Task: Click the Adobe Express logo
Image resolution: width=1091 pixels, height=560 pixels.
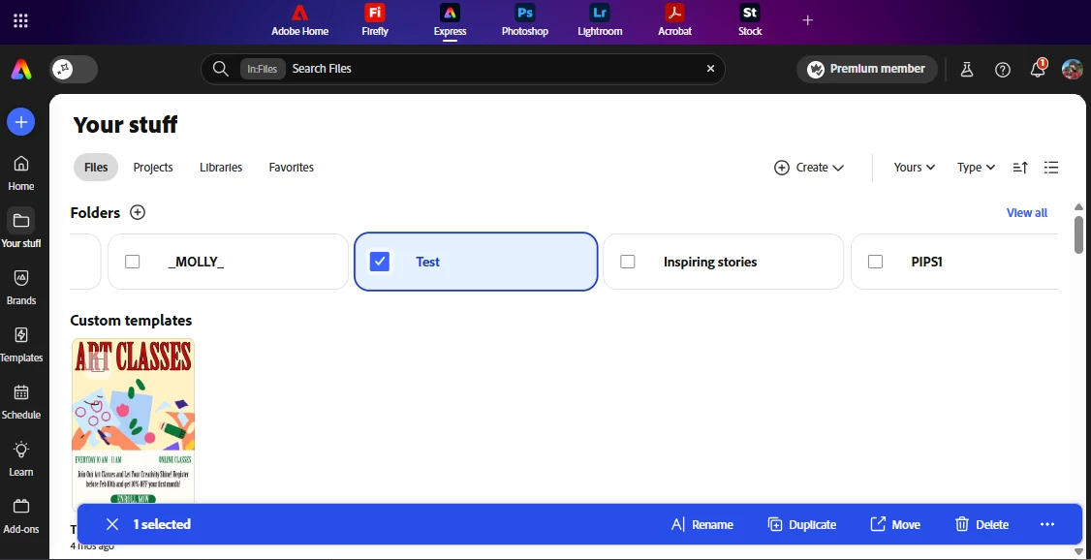Action: 21,69
